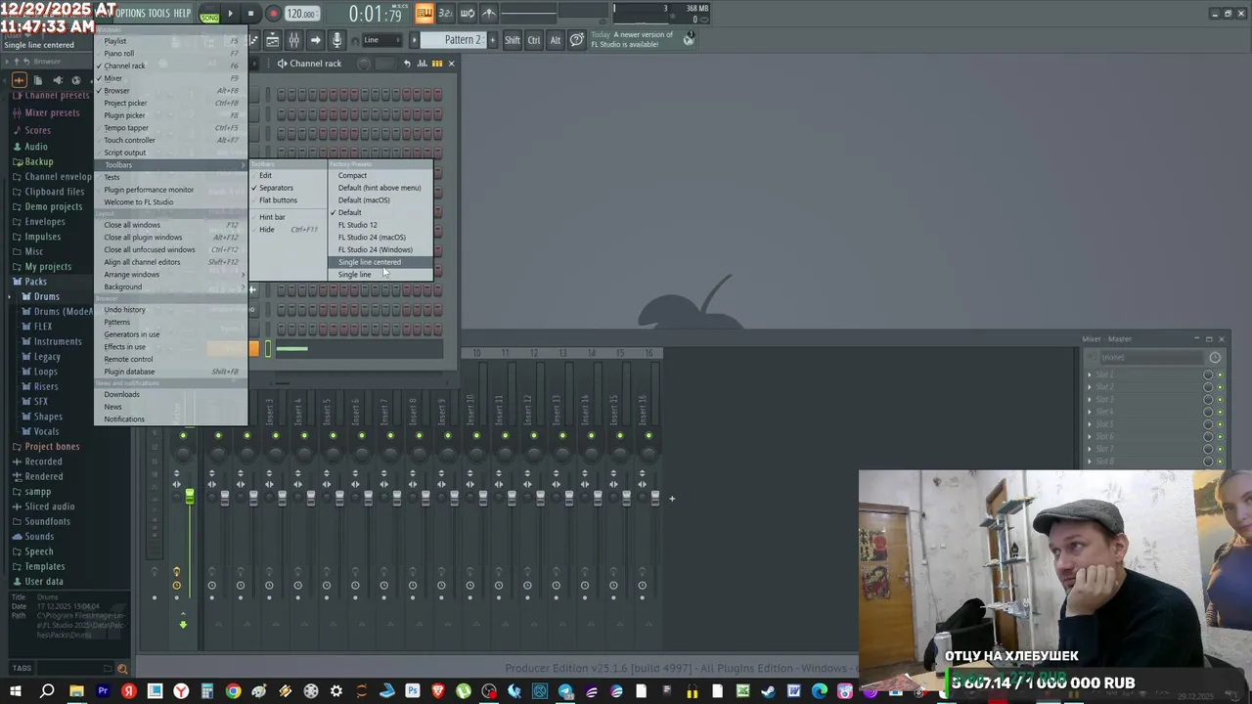Select Single line centered preset

click(380, 262)
